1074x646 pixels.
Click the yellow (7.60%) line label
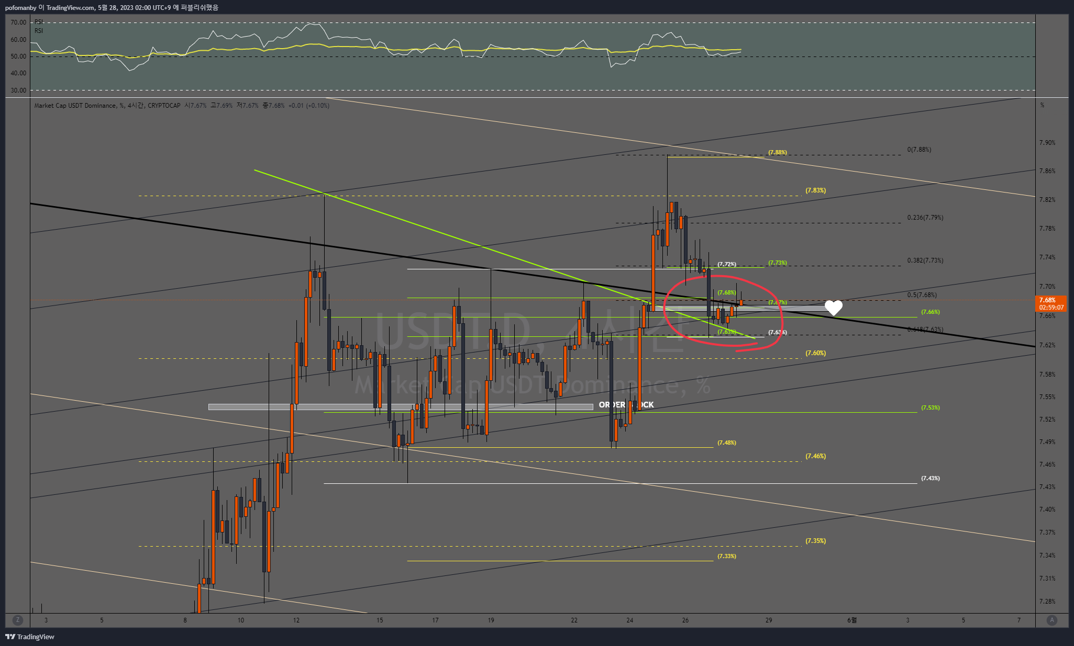pyautogui.click(x=815, y=353)
